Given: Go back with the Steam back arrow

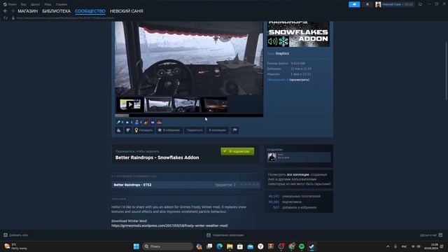Looking at the screenshot, I should (x=5, y=11).
